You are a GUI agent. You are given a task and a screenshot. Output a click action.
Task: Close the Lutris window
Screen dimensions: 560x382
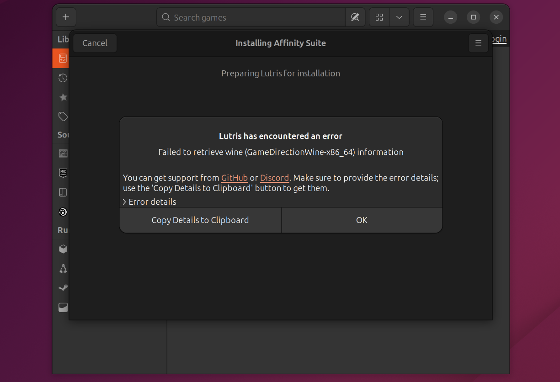(x=496, y=17)
